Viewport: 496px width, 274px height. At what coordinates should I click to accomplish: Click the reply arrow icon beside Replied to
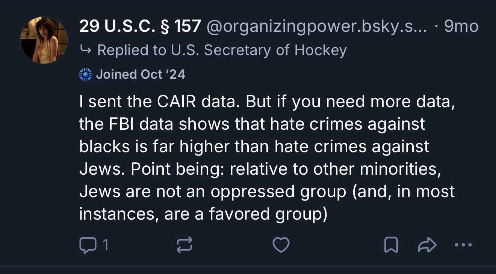(x=86, y=50)
